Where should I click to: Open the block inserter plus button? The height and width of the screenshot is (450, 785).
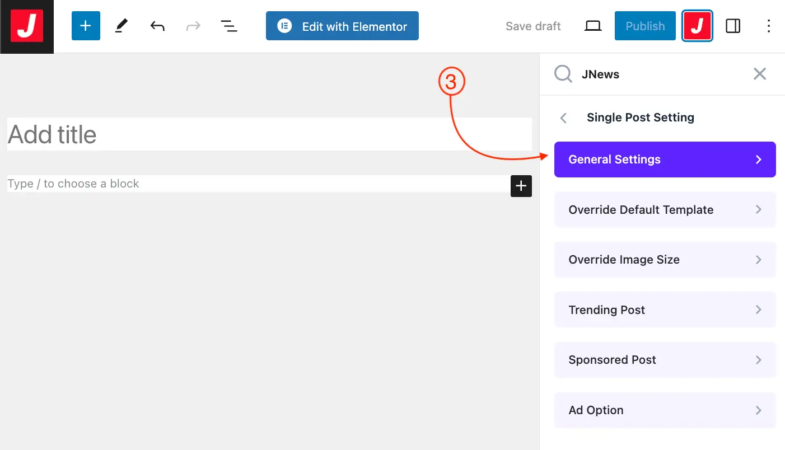pyautogui.click(x=86, y=26)
